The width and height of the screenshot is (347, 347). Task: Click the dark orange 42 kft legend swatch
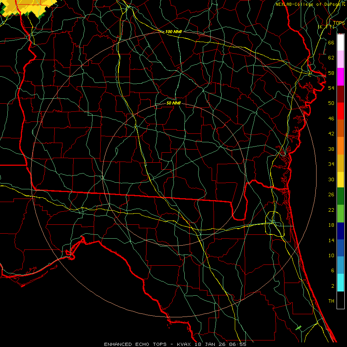pyautogui.click(x=340, y=128)
